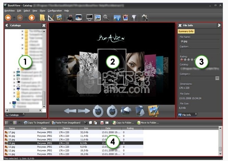Close the Catalogs panel with its X

44,26
